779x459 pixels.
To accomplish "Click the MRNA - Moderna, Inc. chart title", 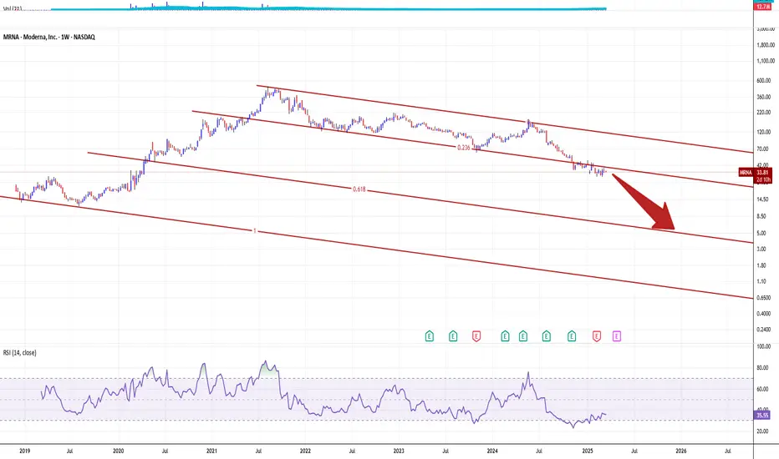I will [48, 38].
